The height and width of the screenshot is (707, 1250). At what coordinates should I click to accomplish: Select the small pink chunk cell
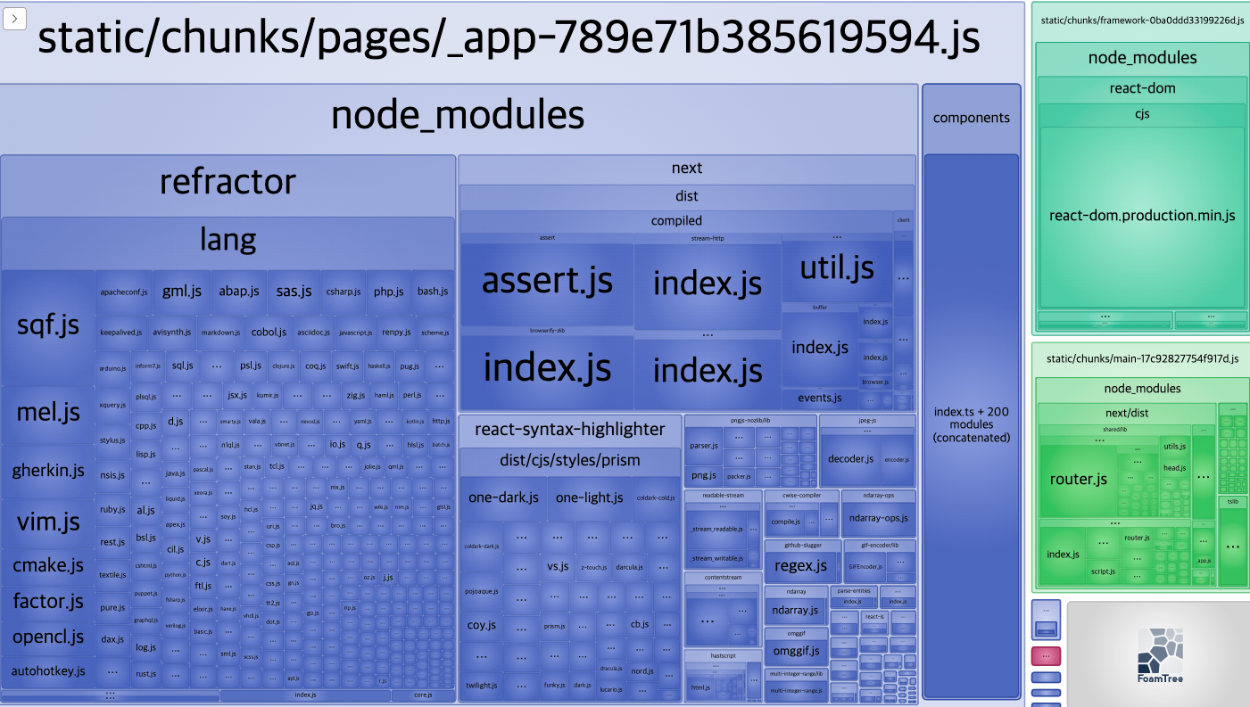pos(1046,656)
